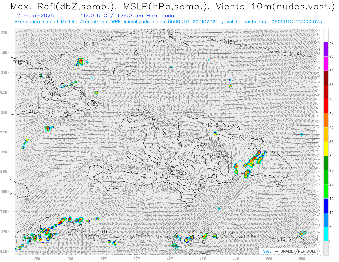Image resolution: width=339 pixels, height=262 pixels.
Task: Click the '70W' longitude axis label
Action: point(236,258)
